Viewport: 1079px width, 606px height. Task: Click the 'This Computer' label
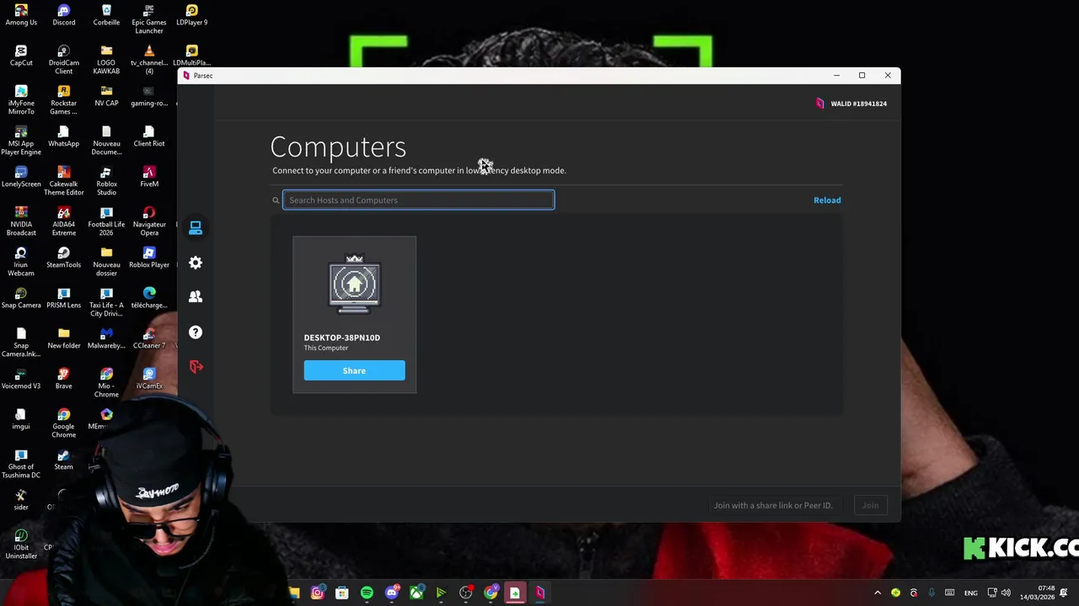point(325,348)
